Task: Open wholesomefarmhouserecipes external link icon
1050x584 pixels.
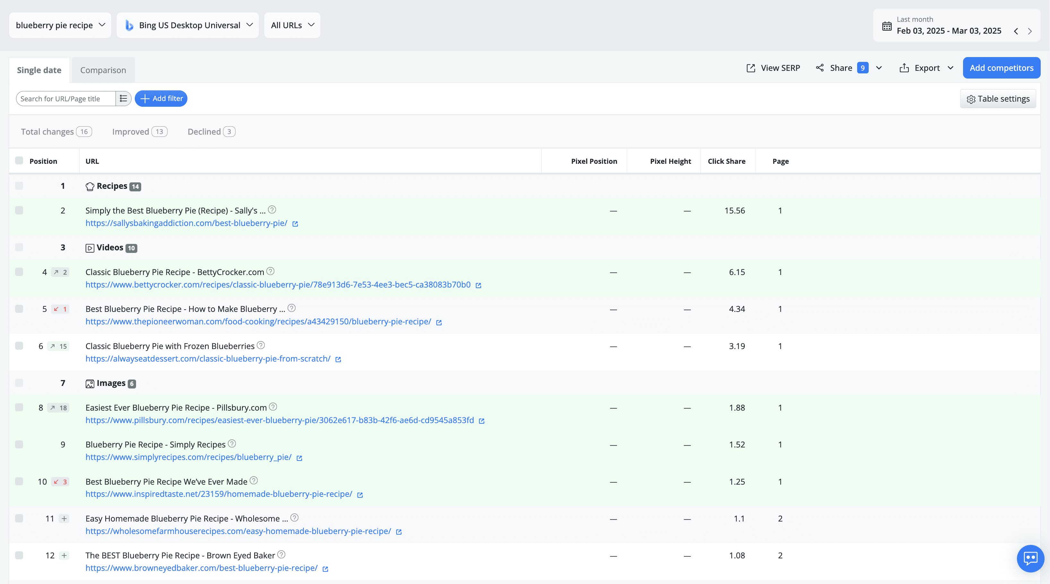Action: pos(399,532)
